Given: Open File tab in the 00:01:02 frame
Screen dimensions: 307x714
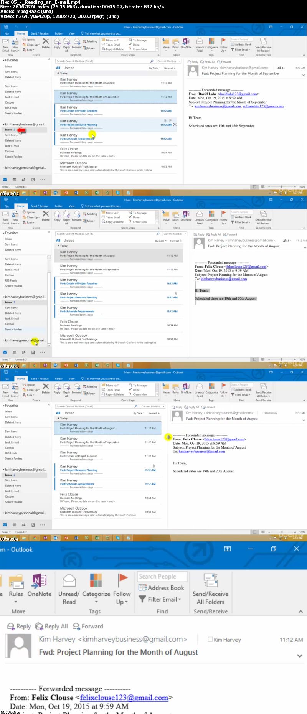Looking at the screenshot, I should pos(7,34).
